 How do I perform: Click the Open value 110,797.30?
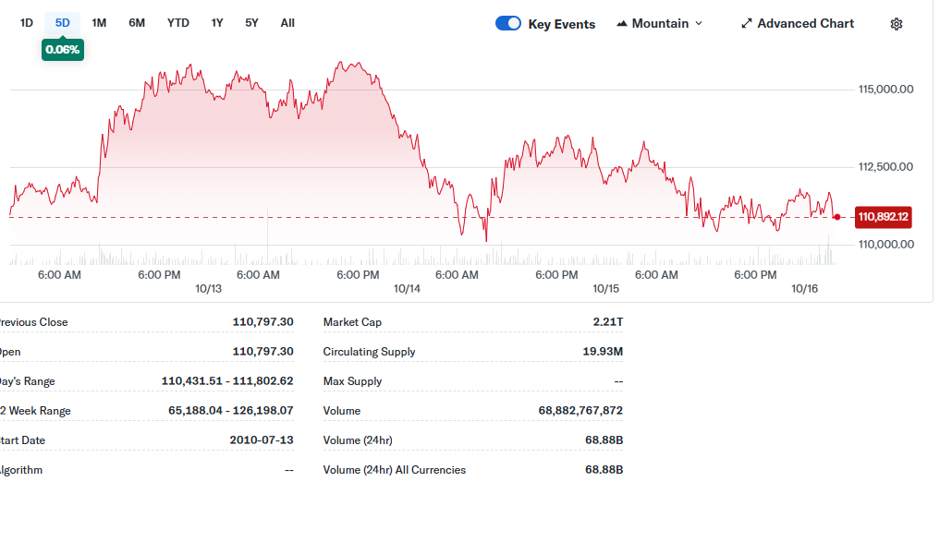pyautogui.click(x=262, y=352)
